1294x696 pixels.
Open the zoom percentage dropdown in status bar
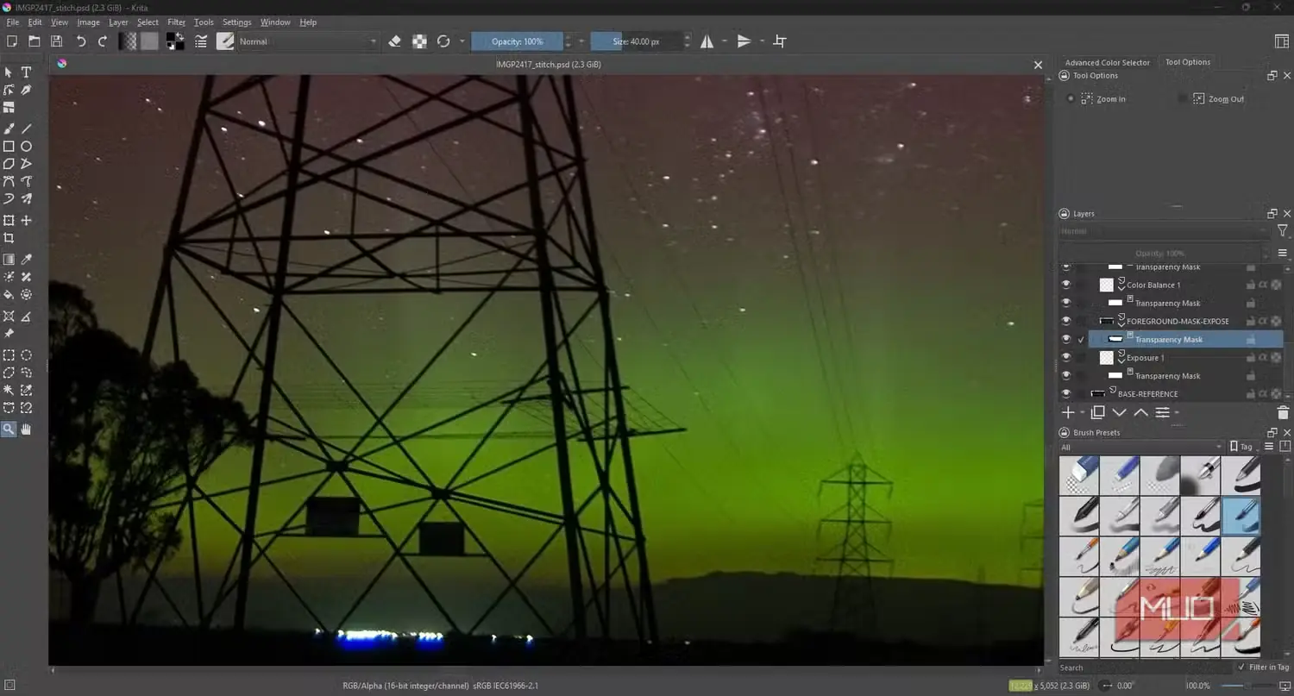(1197, 686)
